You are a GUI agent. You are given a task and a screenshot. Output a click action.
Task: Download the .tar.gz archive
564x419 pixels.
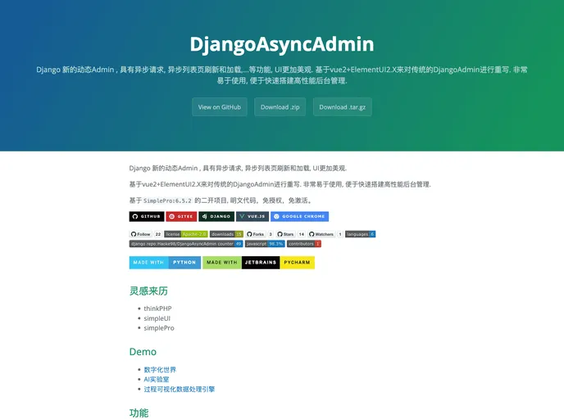coord(343,107)
